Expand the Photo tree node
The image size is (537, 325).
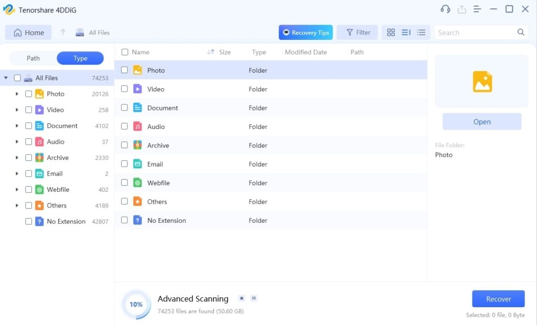coord(17,94)
